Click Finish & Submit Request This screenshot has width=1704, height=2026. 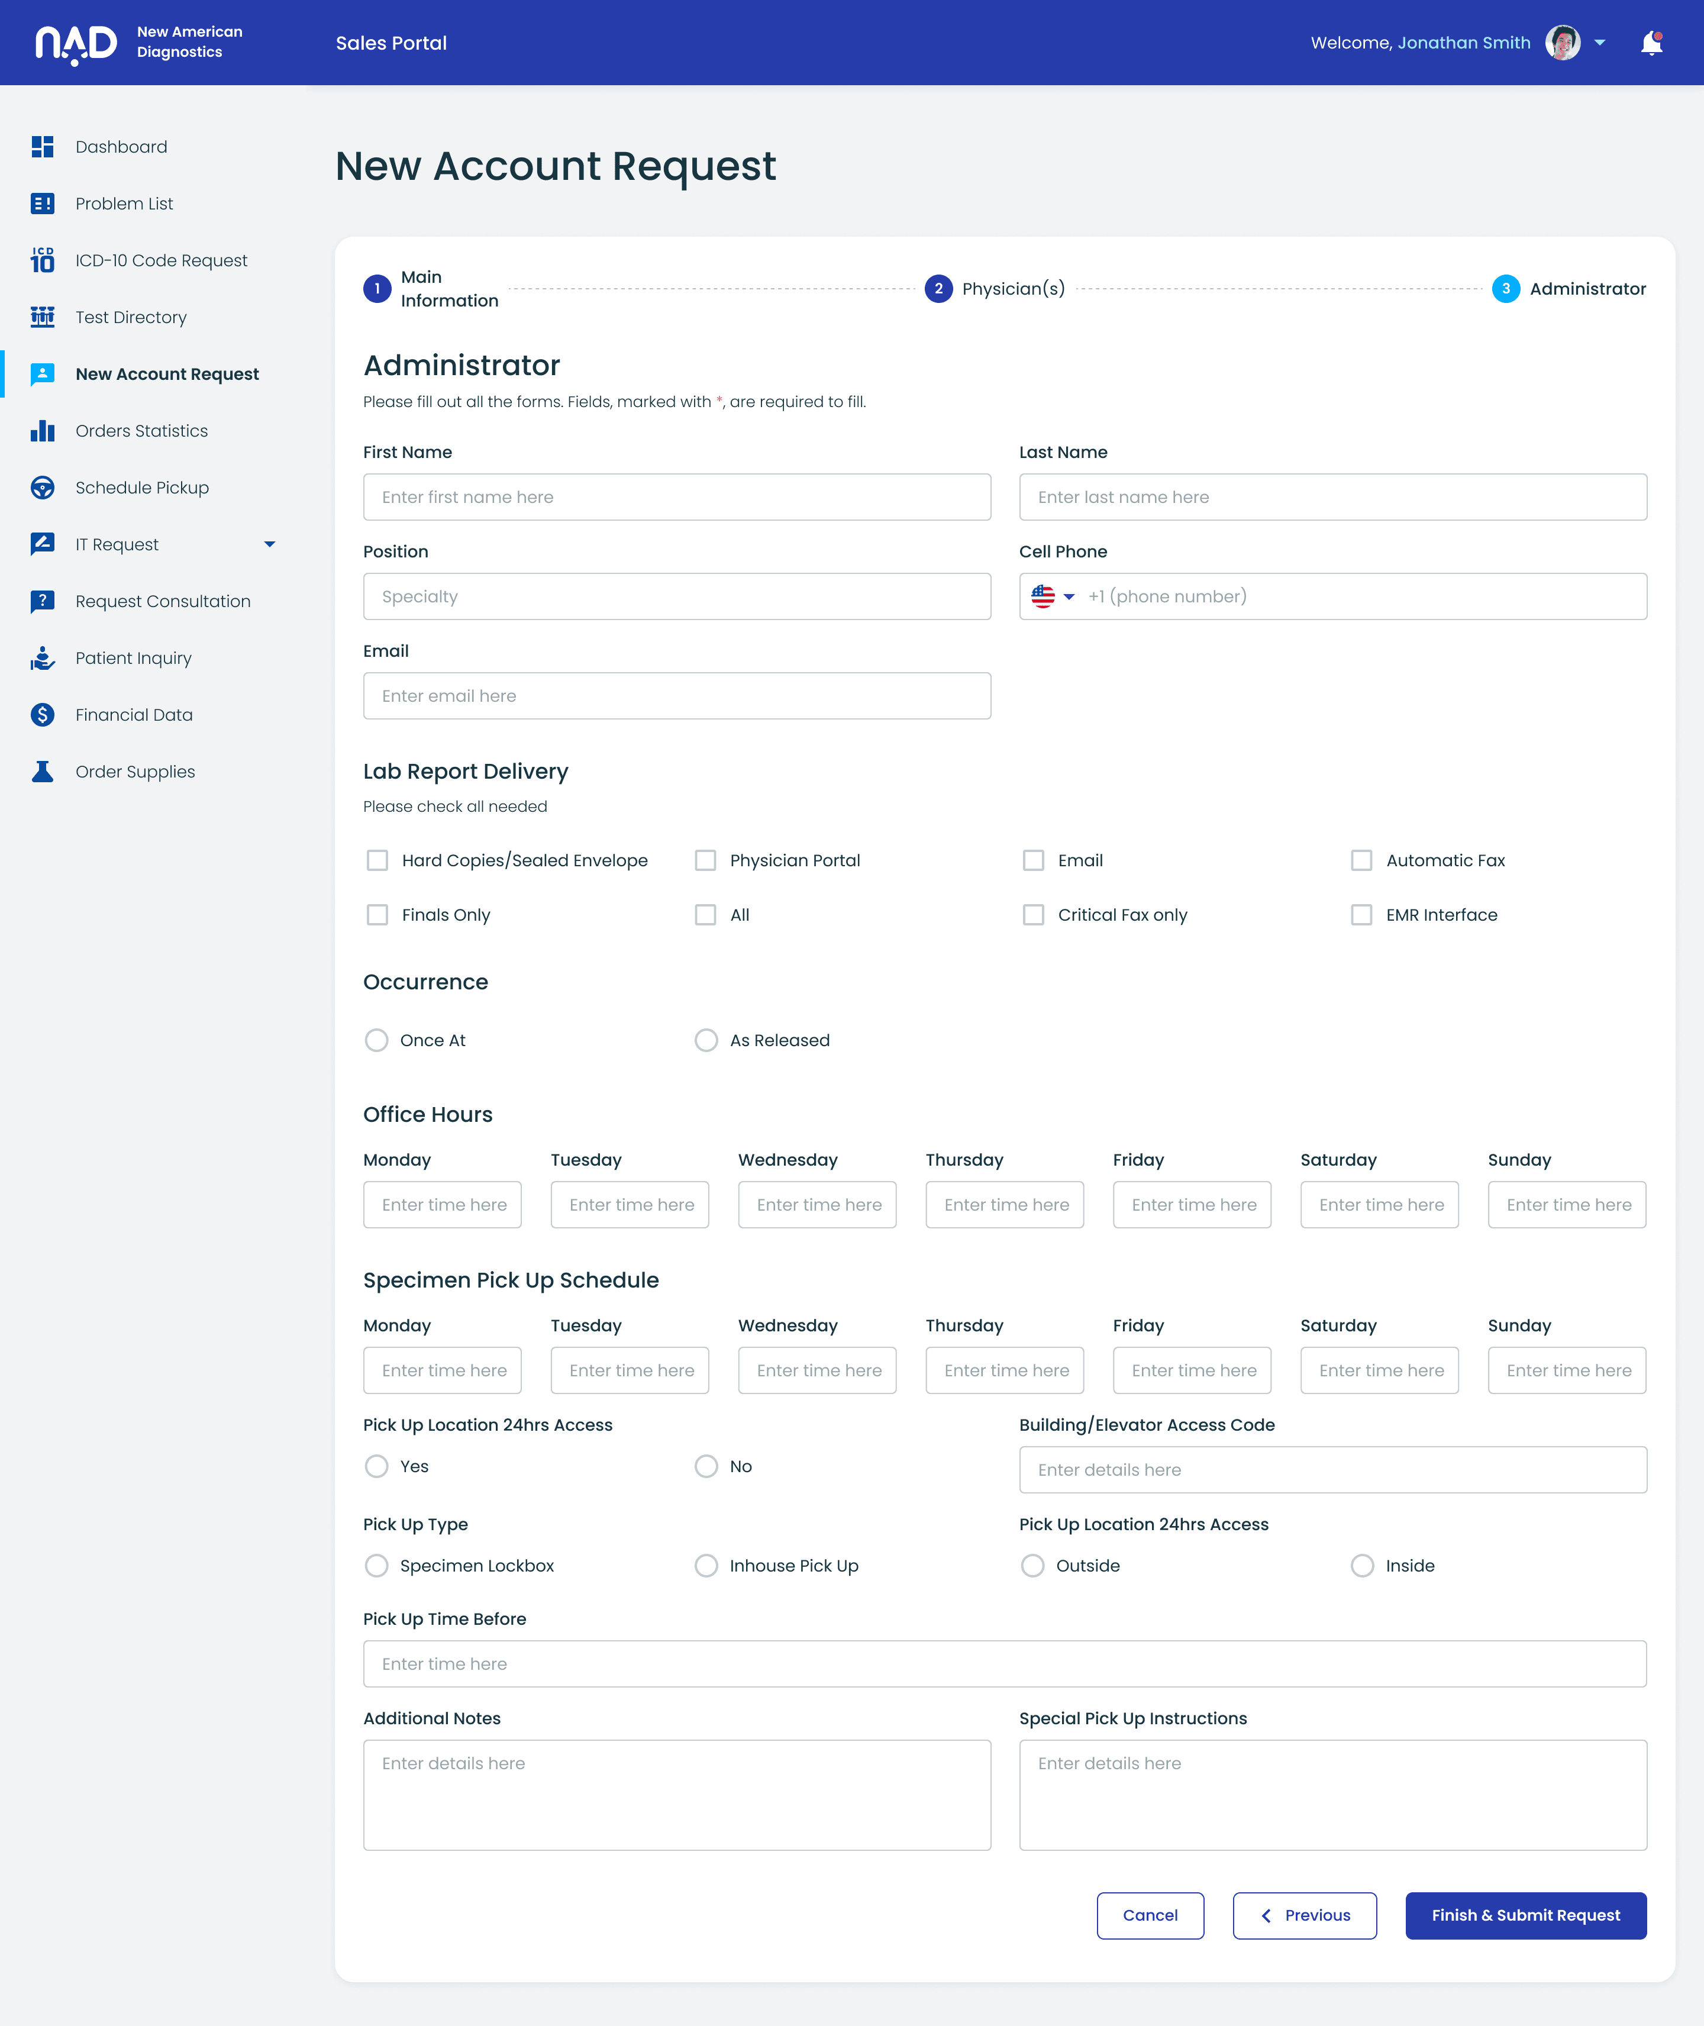1526,1916
